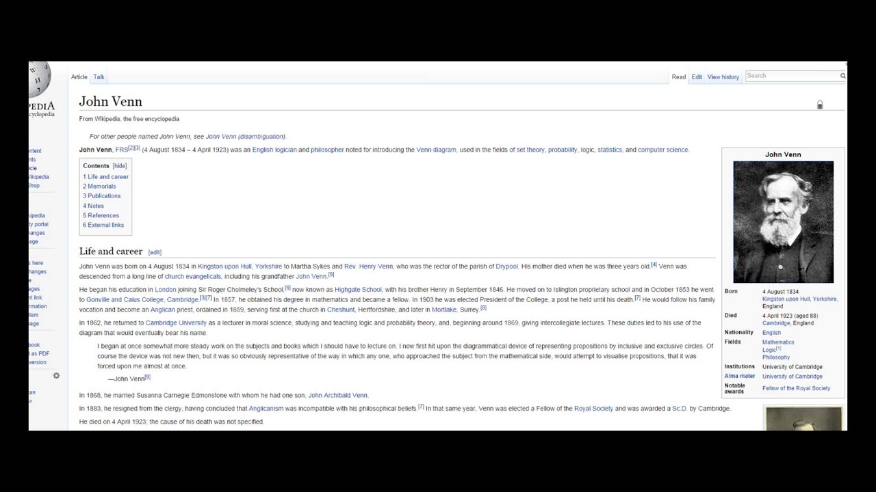Click the Wikipedia globe logo
Viewport: 876px width, 492px height.
pyautogui.click(x=39, y=79)
